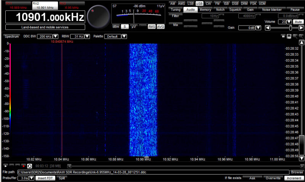The height and width of the screenshot is (182, 305).
Task: Open the Tuning tab
Action: (175, 10)
